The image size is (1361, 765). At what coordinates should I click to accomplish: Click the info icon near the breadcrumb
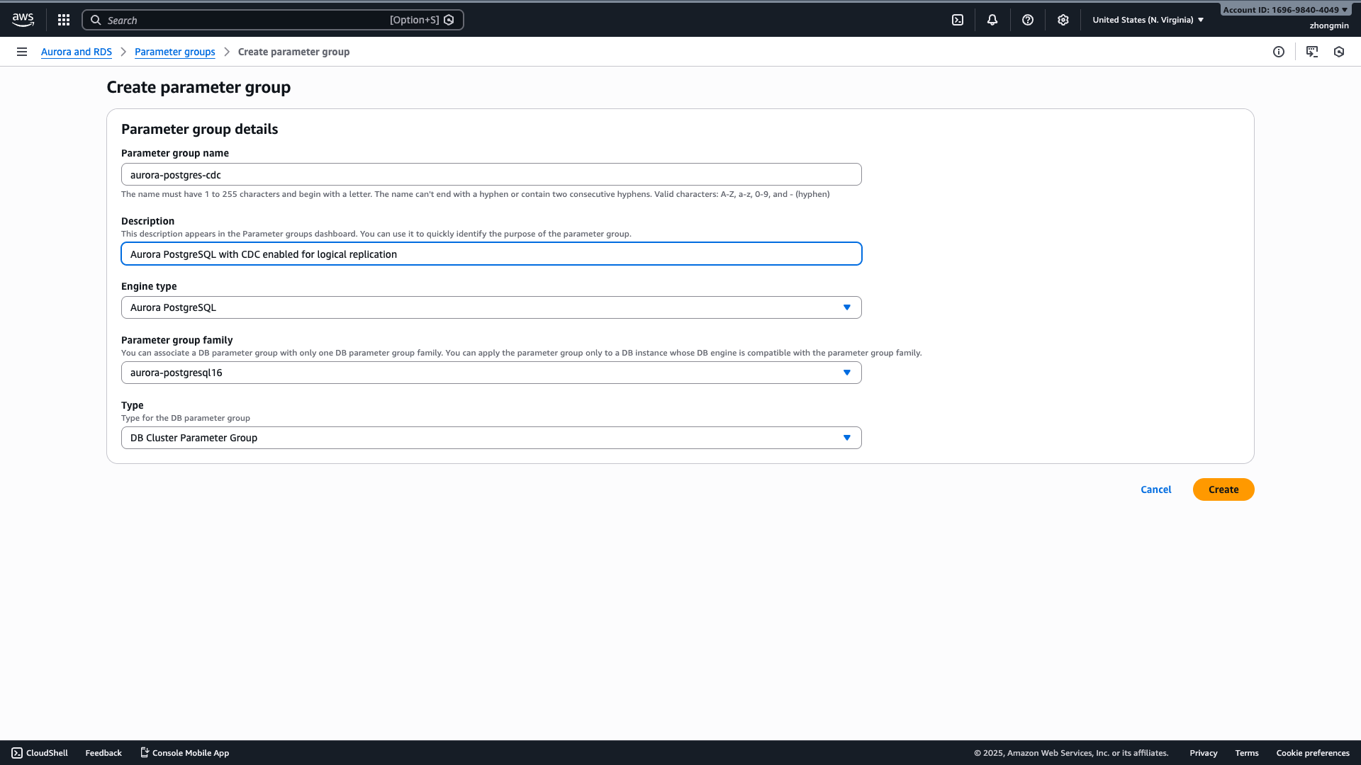click(x=1279, y=52)
